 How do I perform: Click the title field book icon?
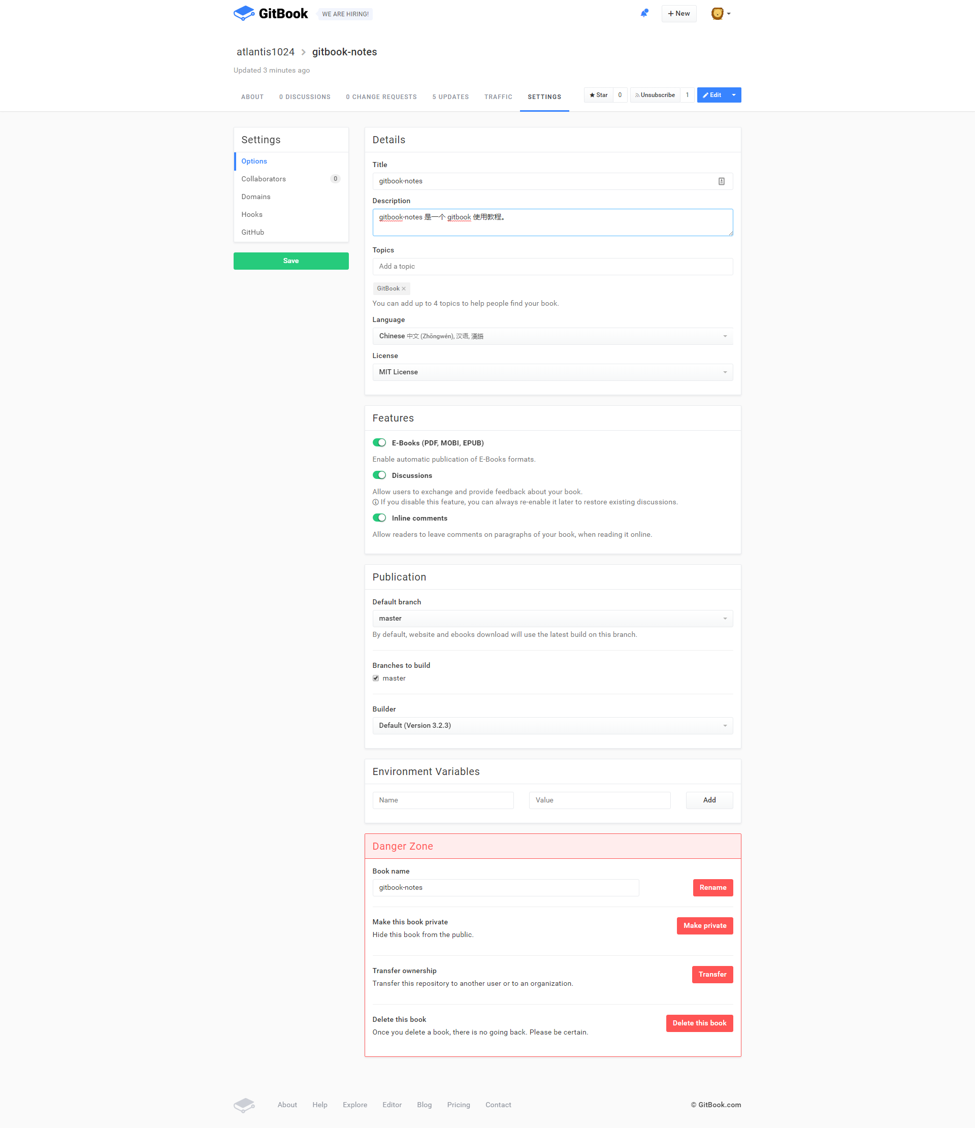pyautogui.click(x=721, y=181)
